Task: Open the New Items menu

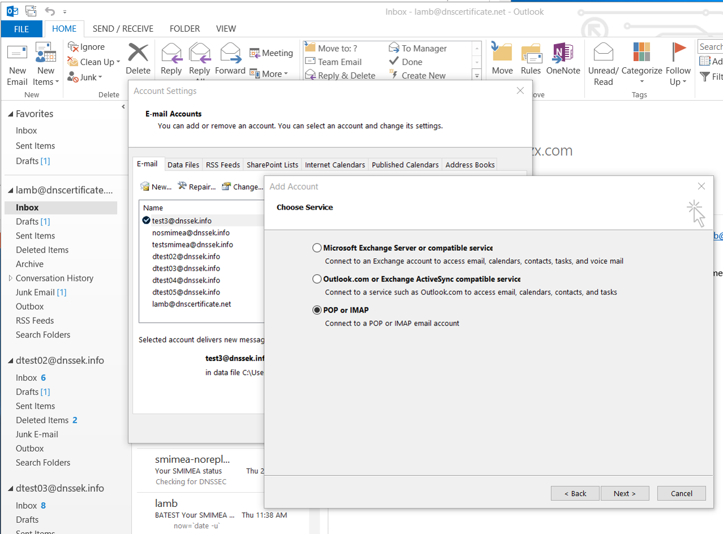Action: (x=46, y=64)
